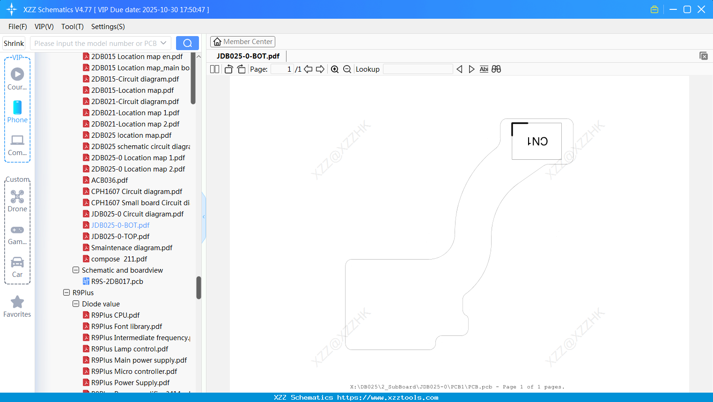Screen dimensions: 713x402
Task: Open R9Plus Lamp control.pdf
Action: tap(130, 349)
